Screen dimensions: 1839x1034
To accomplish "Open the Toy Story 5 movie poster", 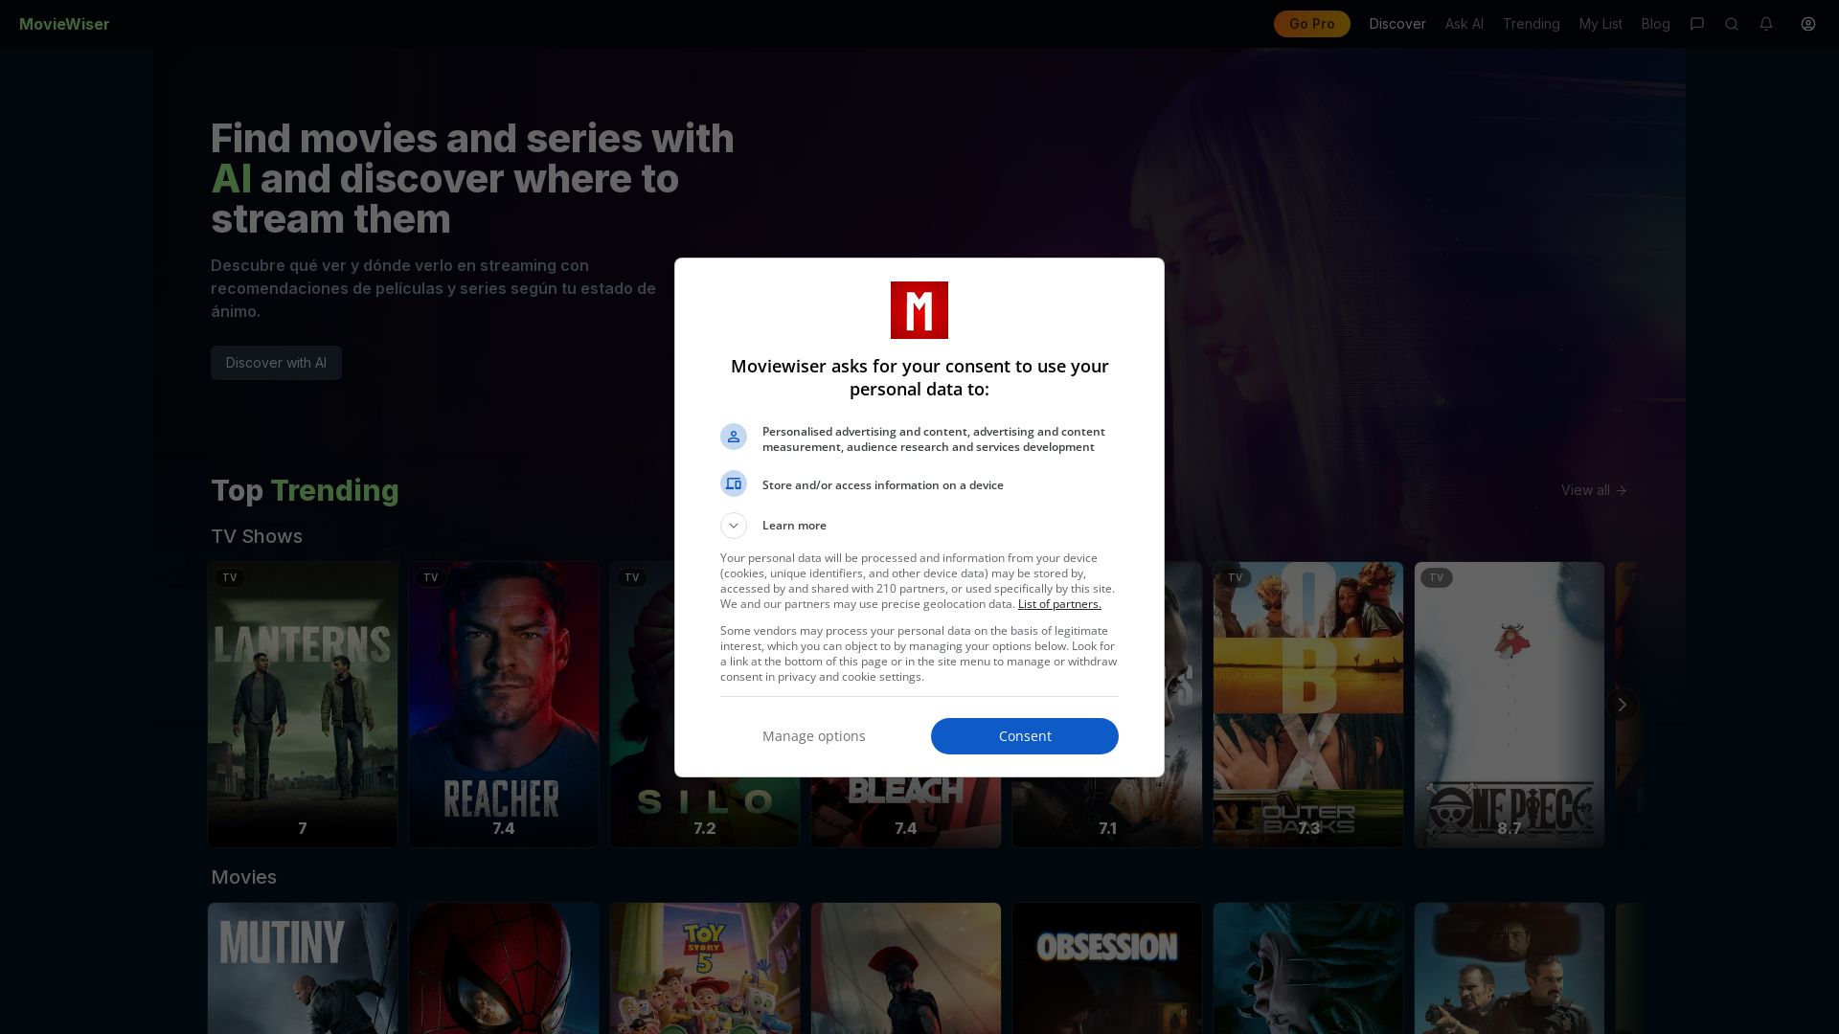I will tap(705, 968).
